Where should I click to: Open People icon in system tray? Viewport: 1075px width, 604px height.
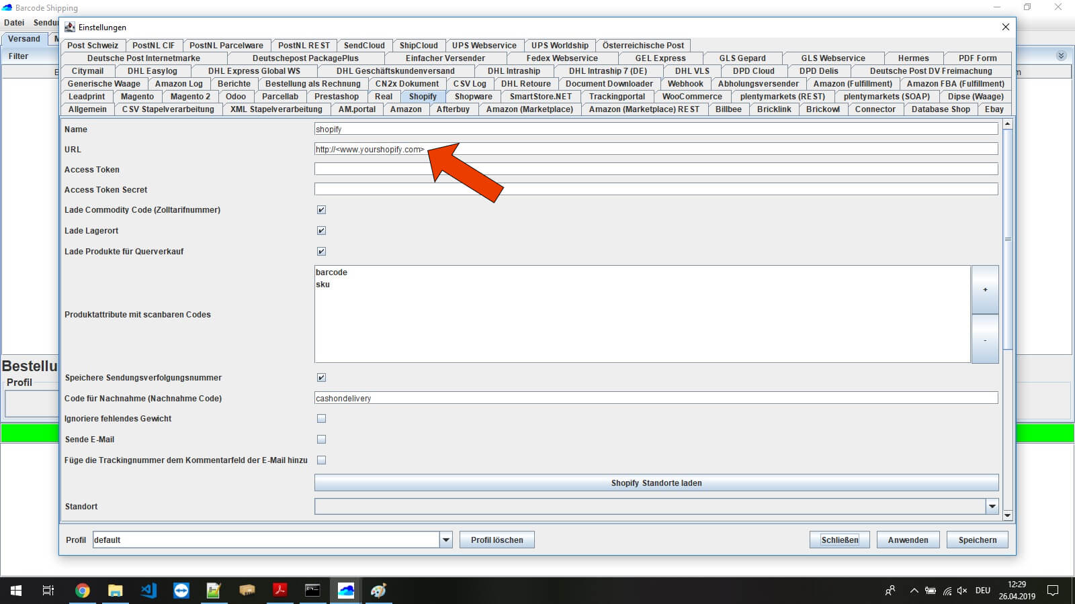tap(890, 591)
